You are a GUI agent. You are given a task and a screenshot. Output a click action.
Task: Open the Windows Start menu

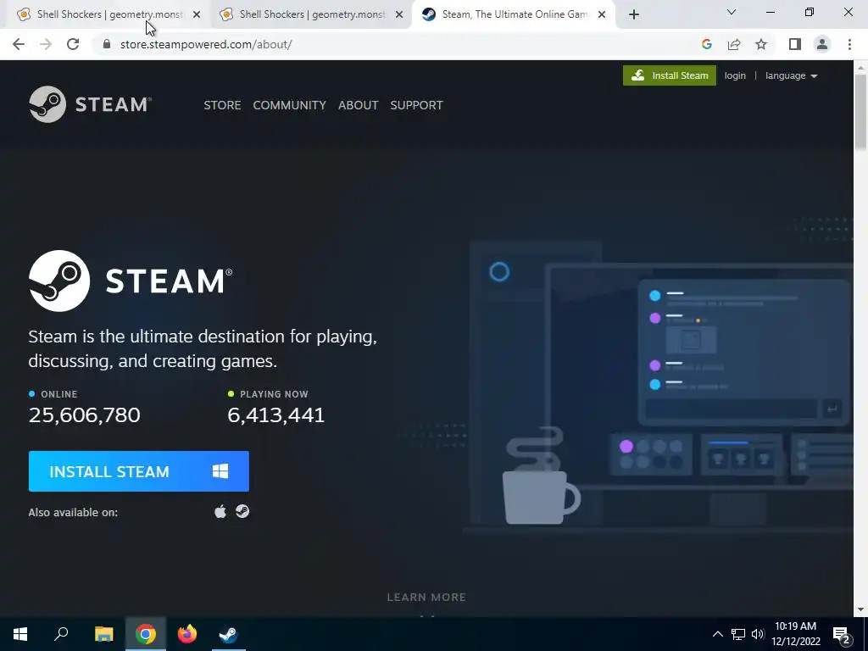pyautogui.click(x=20, y=634)
